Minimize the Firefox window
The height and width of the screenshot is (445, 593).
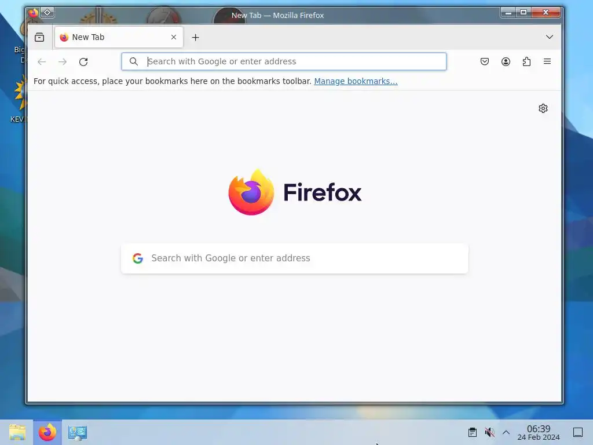[x=508, y=13]
